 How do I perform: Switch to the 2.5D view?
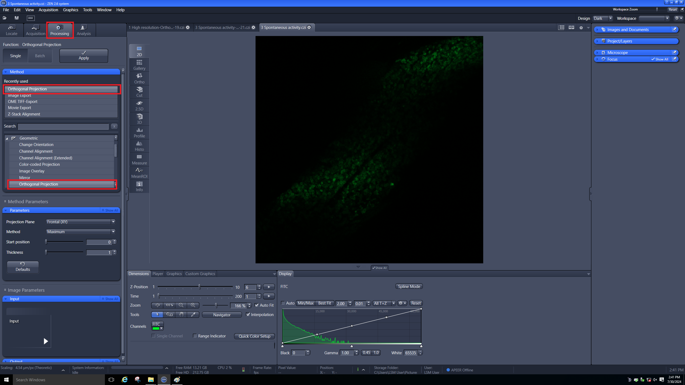[x=139, y=105]
